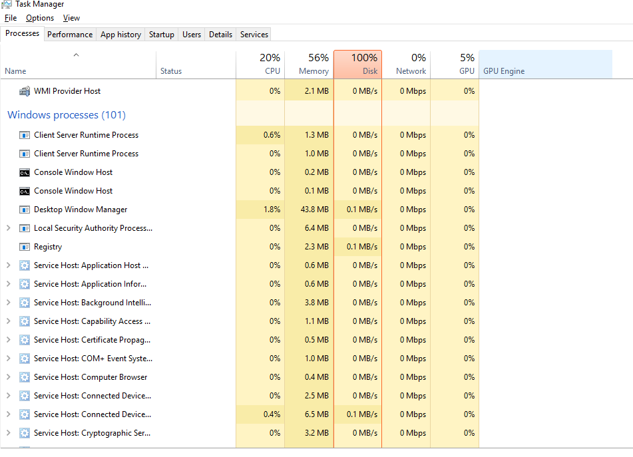Open the Options menu

[39, 18]
